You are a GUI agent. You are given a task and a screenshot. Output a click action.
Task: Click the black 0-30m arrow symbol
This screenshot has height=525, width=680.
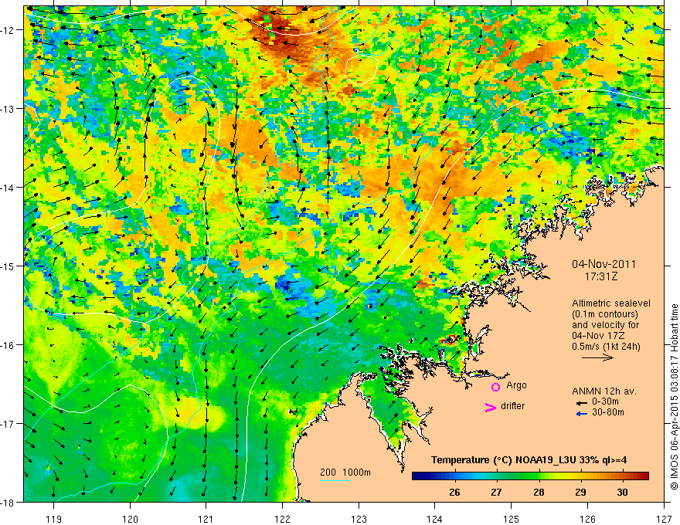tap(581, 403)
